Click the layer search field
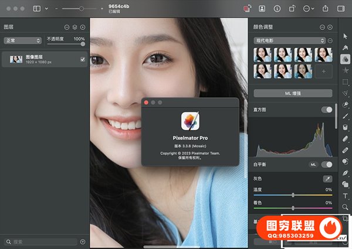 click(x=41, y=241)
